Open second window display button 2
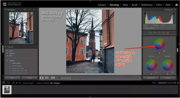 click(8, 83)
